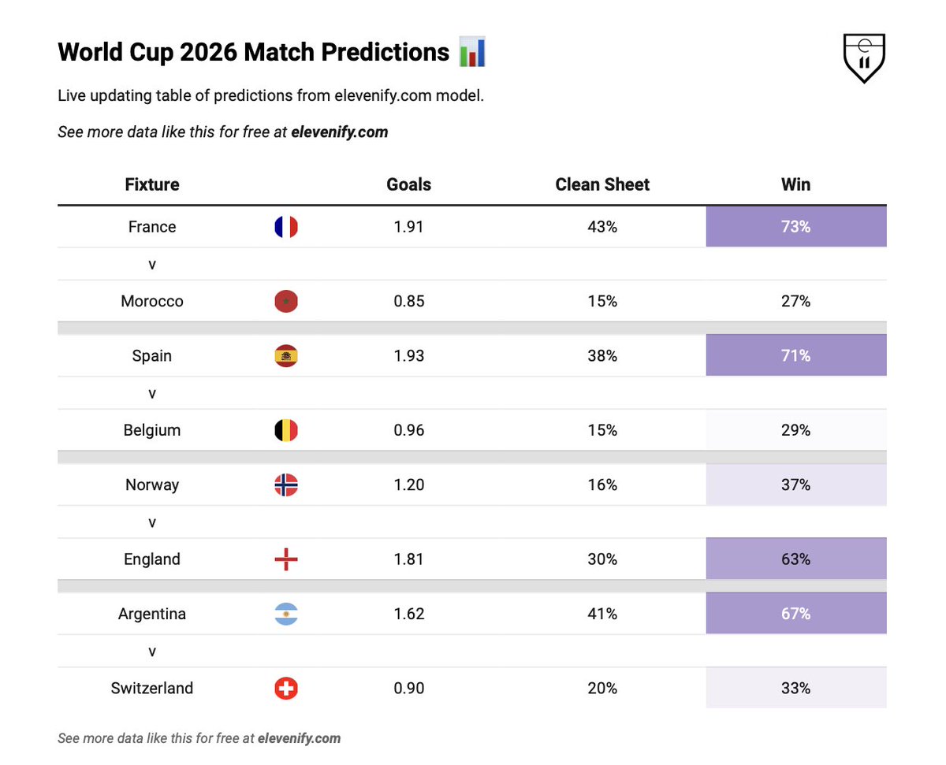Screen dimensions: 946x765
Task: Sort by the Clean Sheet column header
Action: (602, 184)
